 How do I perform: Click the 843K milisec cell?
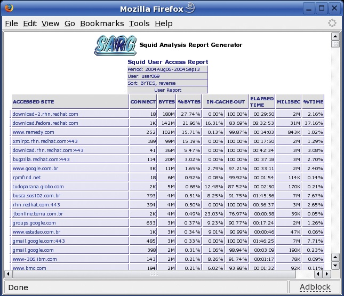tap(289, 132)
